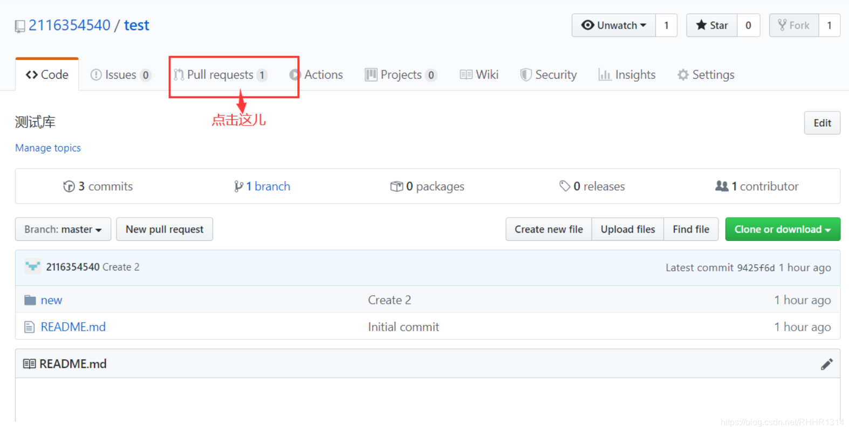Expand the Branch: master dropdown
This screenshot has width=849, height=432.
(x=63, y=229)
